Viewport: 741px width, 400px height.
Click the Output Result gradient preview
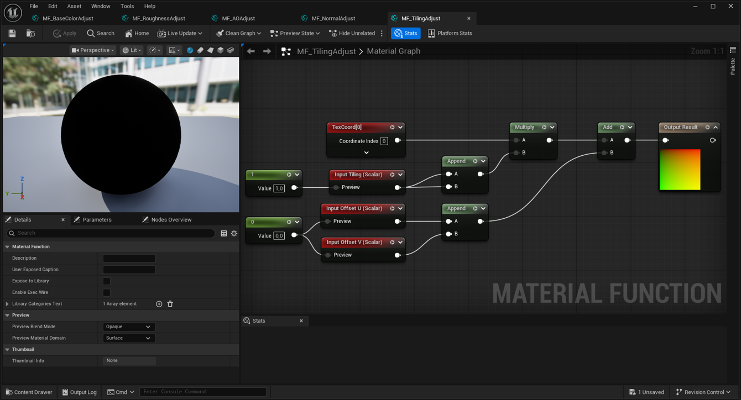click(x=680, y=170)
